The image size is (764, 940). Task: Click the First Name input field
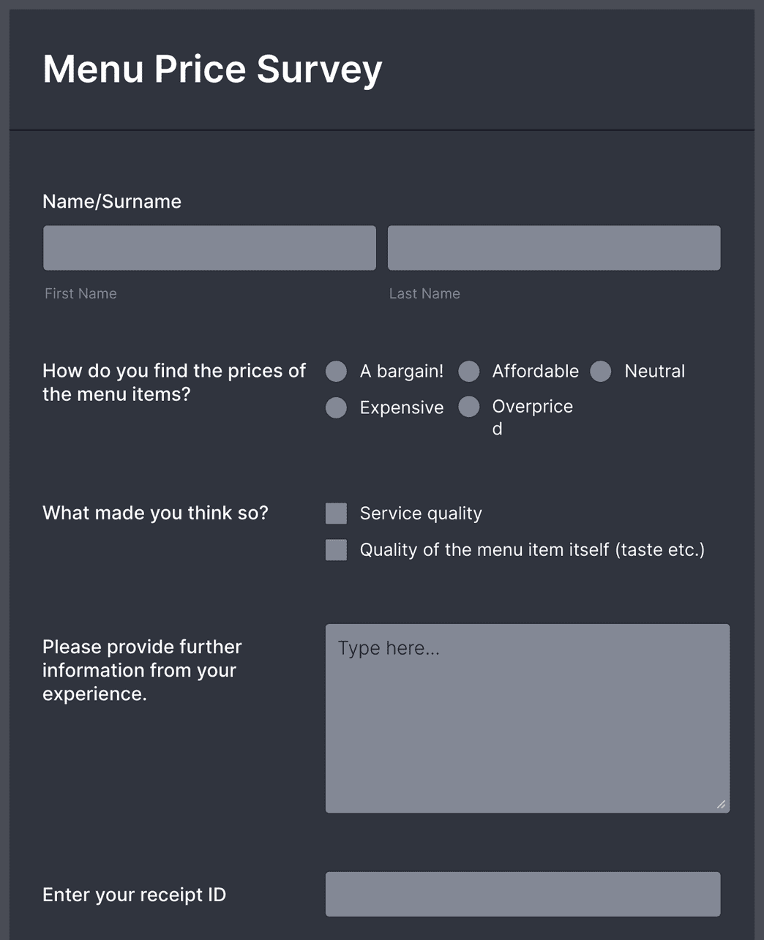(x=209, y=247)
